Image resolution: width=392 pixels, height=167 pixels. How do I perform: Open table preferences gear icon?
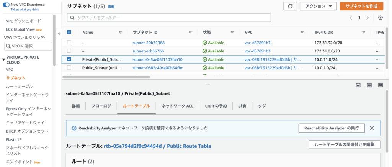[381, 18]
